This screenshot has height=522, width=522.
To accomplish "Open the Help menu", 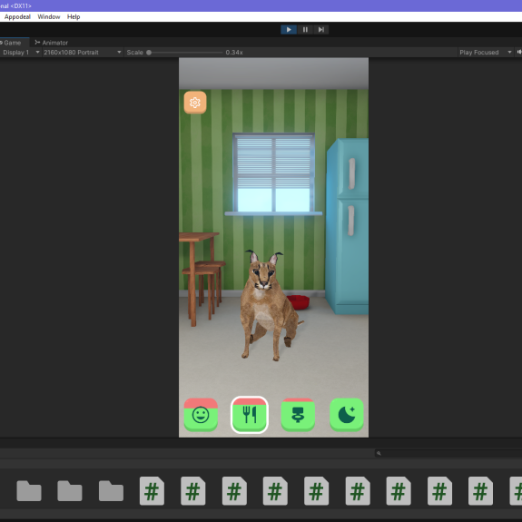I will pos(74,16).
